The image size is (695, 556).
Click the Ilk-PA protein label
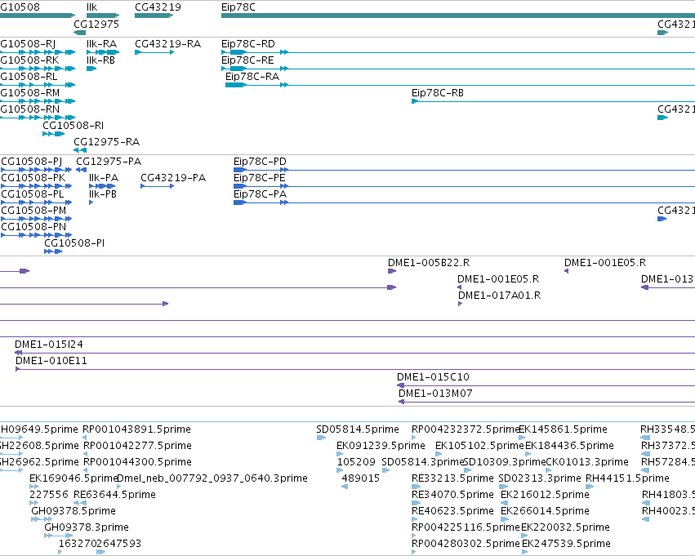(x=104, y=178)
